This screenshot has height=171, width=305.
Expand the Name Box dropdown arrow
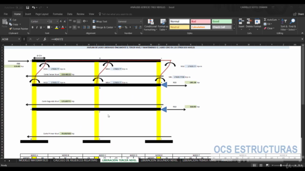pyautogui.click(x=19, y=39)
